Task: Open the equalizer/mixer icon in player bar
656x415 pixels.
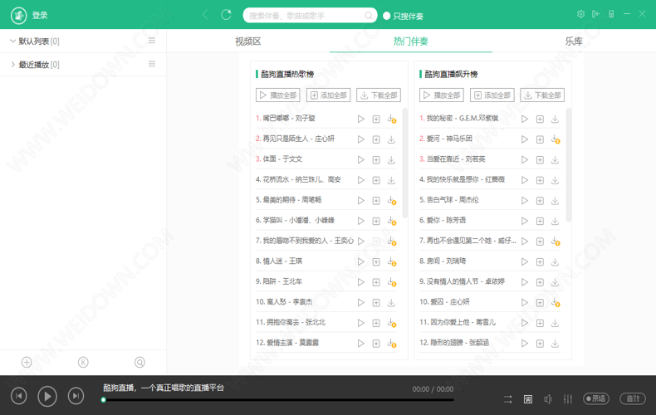Action: pyautogui.click(x=568, y=399)
